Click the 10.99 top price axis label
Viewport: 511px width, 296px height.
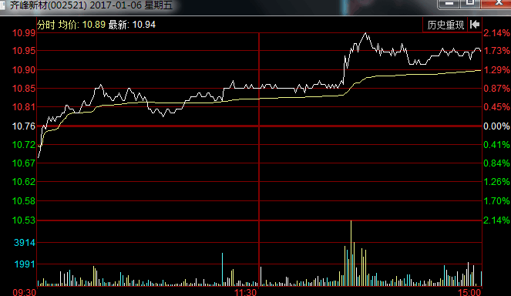click(24, 33)
